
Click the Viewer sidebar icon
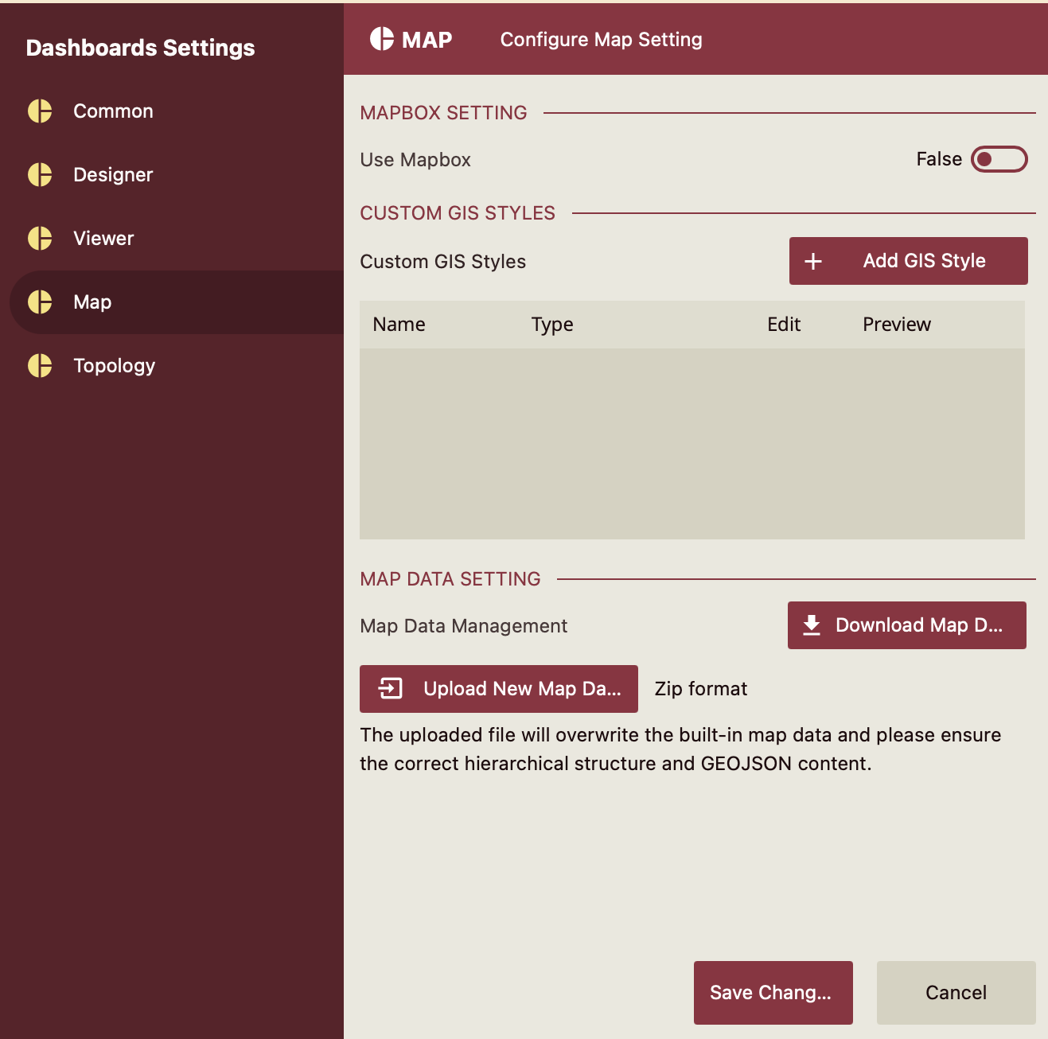click(x=40, y=239)
